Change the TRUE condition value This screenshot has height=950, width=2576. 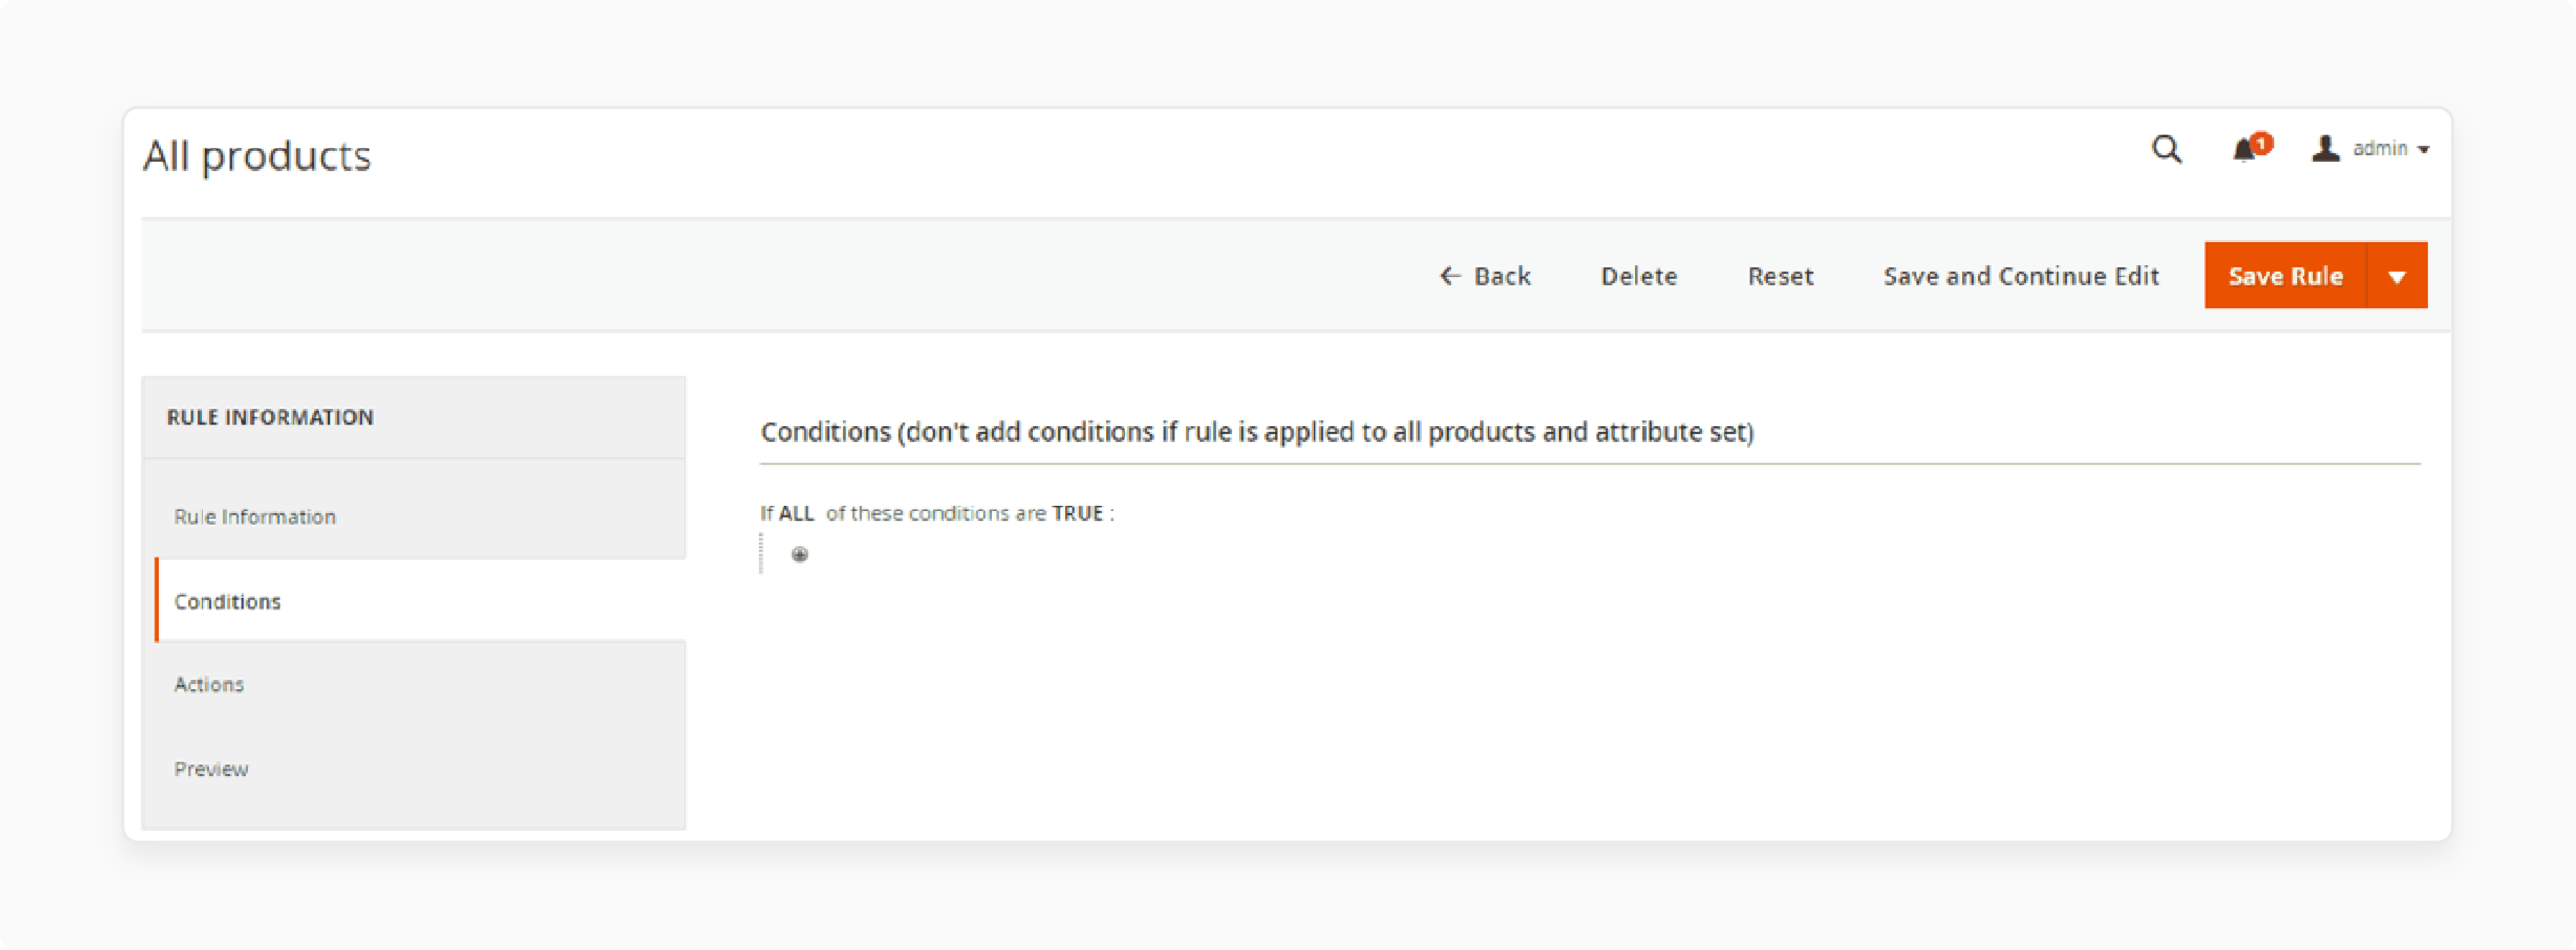coord(1077,514)
